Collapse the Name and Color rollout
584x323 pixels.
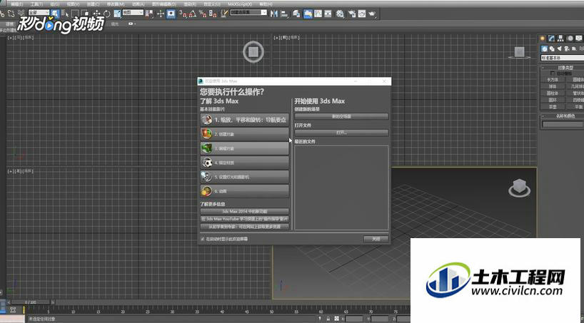563,116
